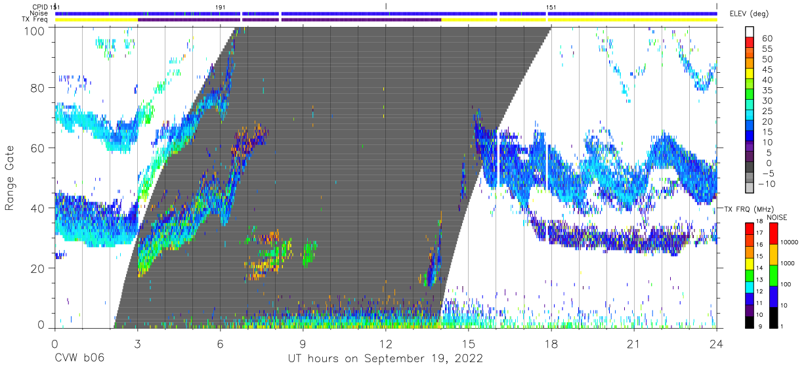
Task: Click the white top segment of the ELEV color bar
Action: pyautogui.click(x=749, y=32)
